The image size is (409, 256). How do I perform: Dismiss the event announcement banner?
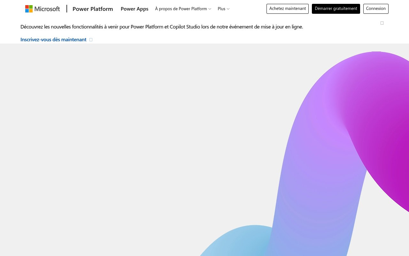click(x=382, y=23)
